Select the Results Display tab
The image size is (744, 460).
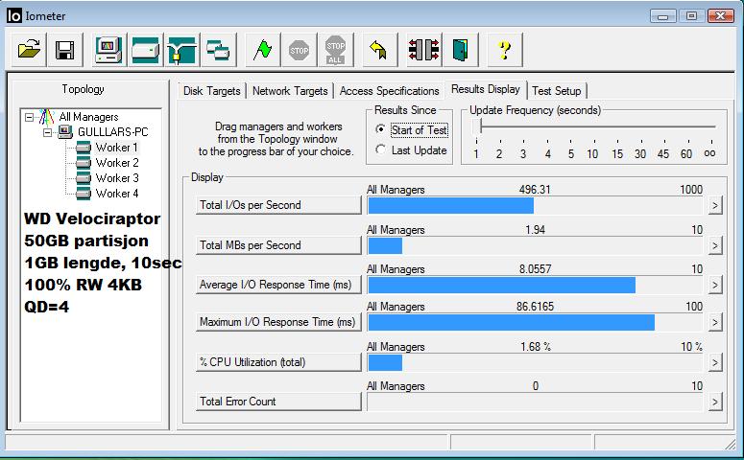click(486, 89)
